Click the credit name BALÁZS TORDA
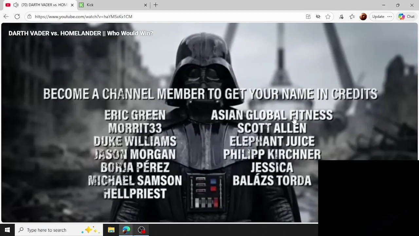Screen dimensions: 419x236 point(272,180)
